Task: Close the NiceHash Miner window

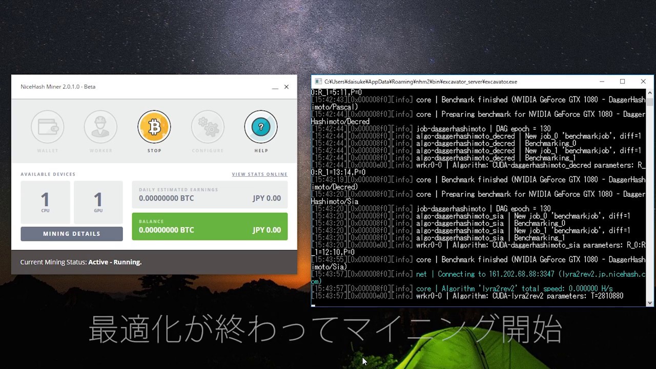Action: [x=286, y=87]
